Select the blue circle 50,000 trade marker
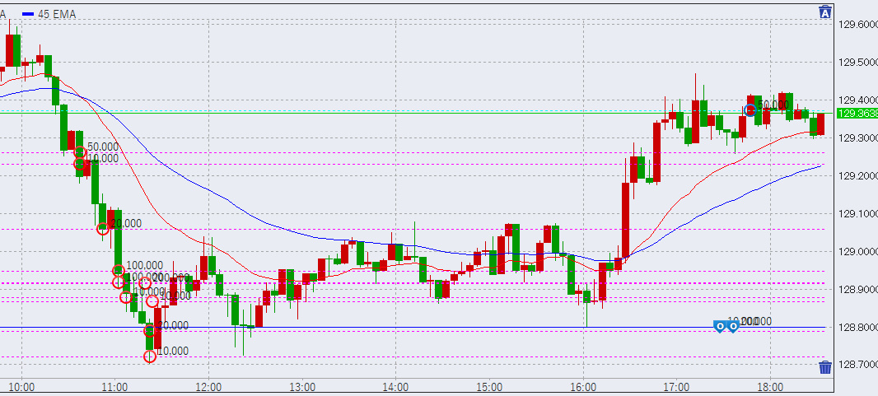878x396 pixels. tap(750, 109)
